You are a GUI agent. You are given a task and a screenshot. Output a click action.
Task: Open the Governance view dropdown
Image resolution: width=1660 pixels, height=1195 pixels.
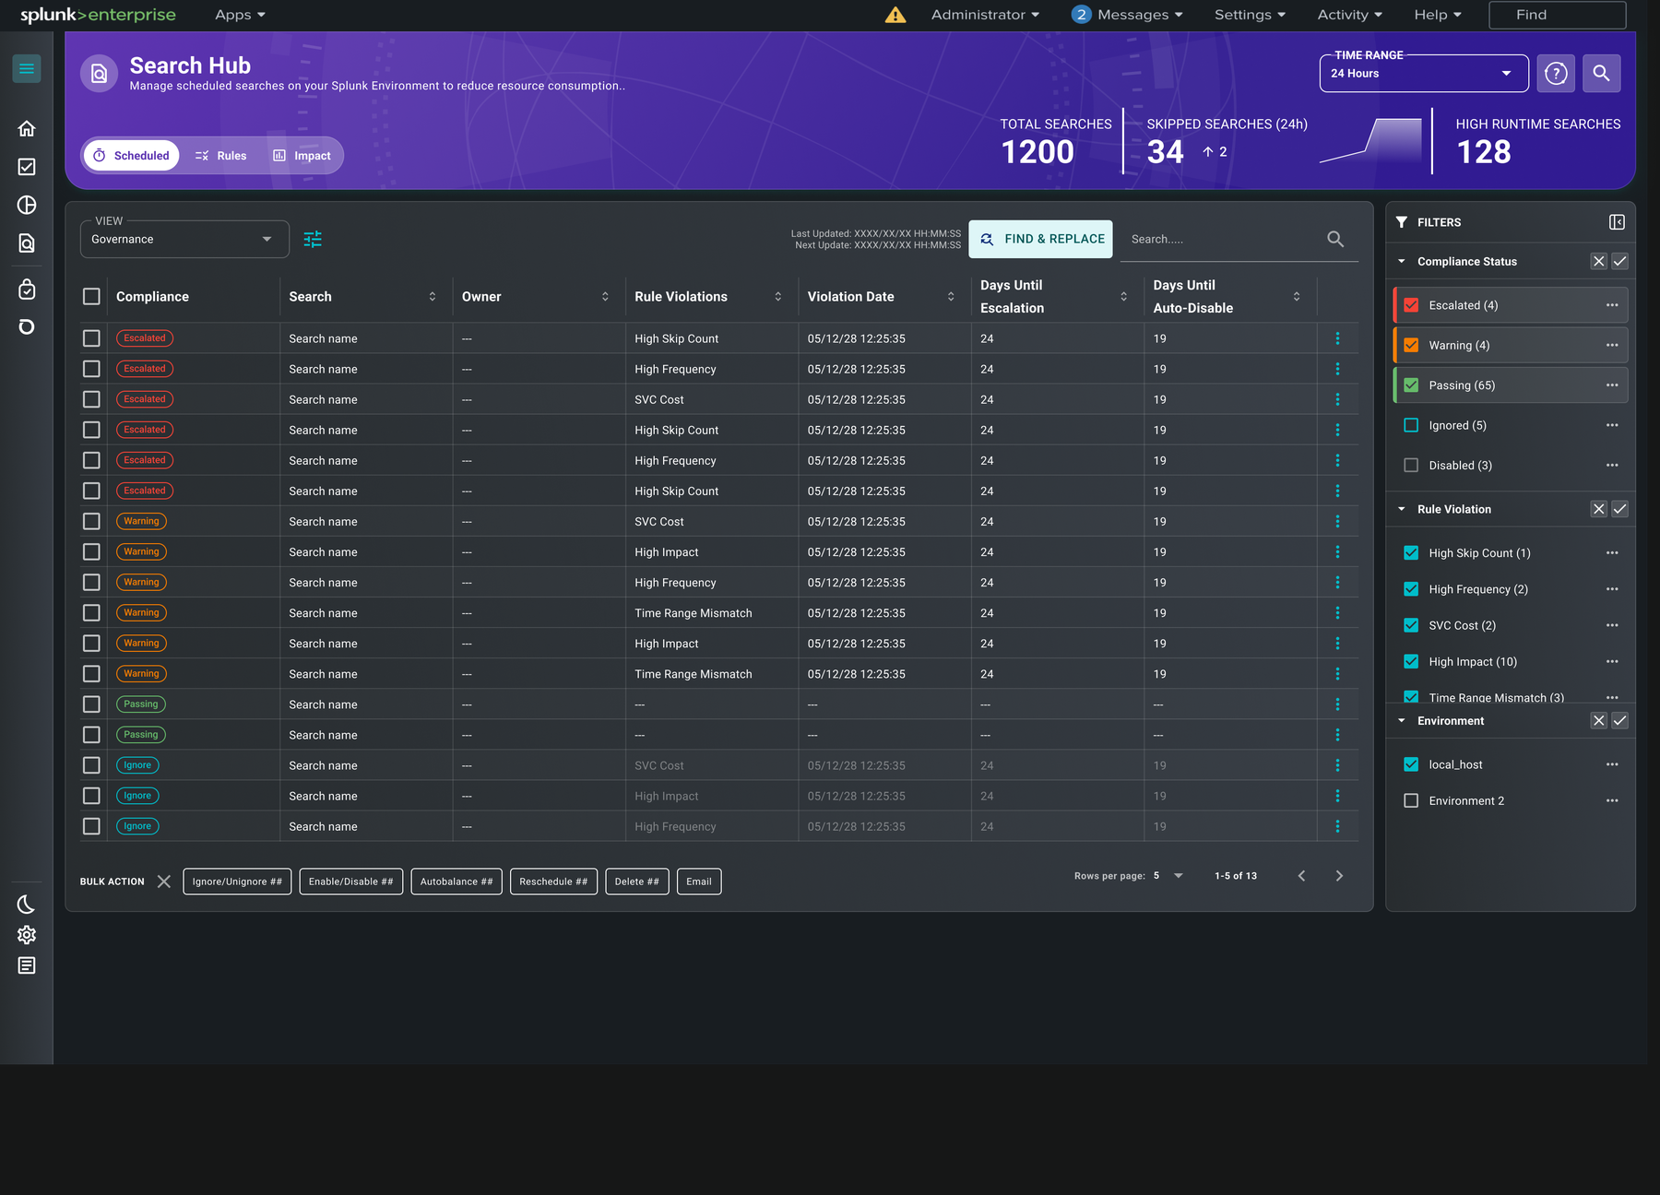point(184,239)
